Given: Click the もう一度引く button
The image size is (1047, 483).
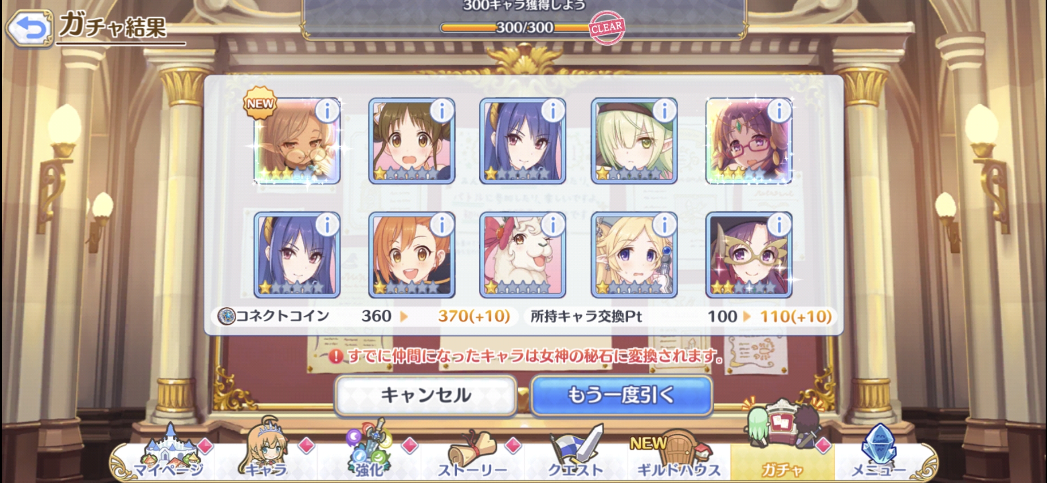Looking at the screenshot, I should click(621, 395).
